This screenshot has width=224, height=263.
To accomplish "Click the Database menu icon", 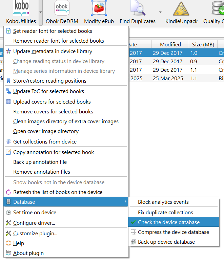I will coord(8,202).
